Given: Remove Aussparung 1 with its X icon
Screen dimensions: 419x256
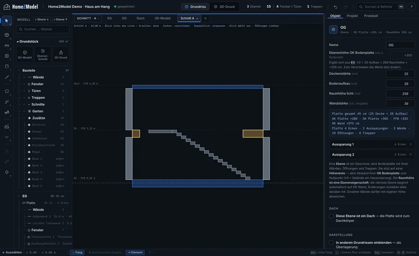Looking at the screenshot, I should click(411, 144).
